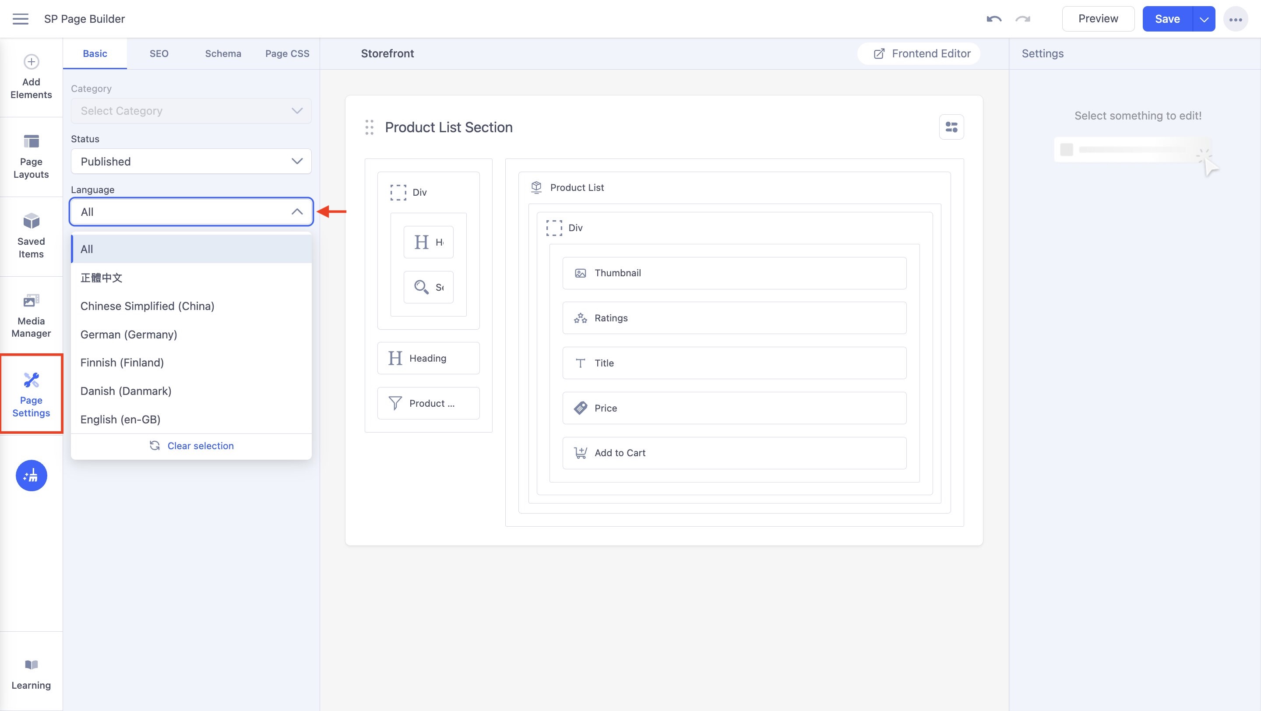Image resolution: width=1261 pixels, height=711 pixels.
Task: Select the nested heading element inside the Div
Action: [428, 242]
